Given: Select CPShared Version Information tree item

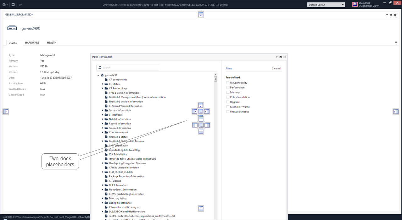Looking at the screenshot, I should [126, 106].
